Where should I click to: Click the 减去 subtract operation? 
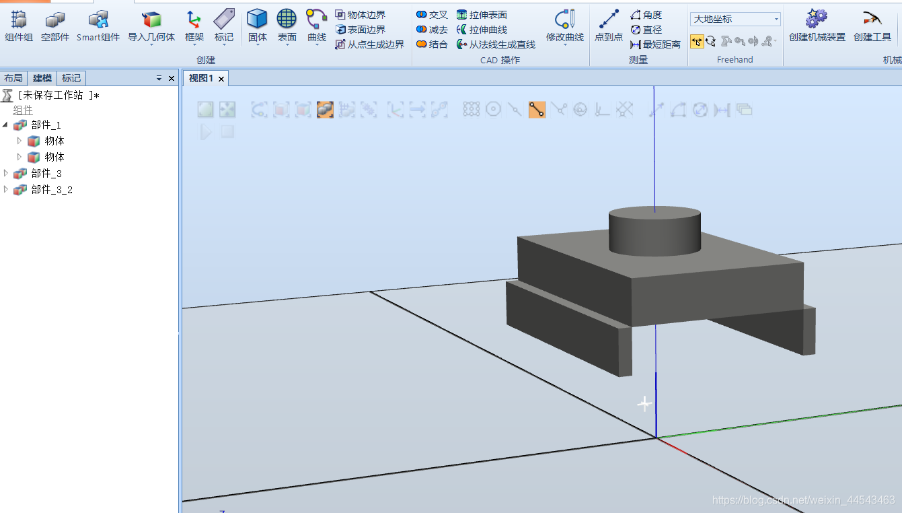432,30
